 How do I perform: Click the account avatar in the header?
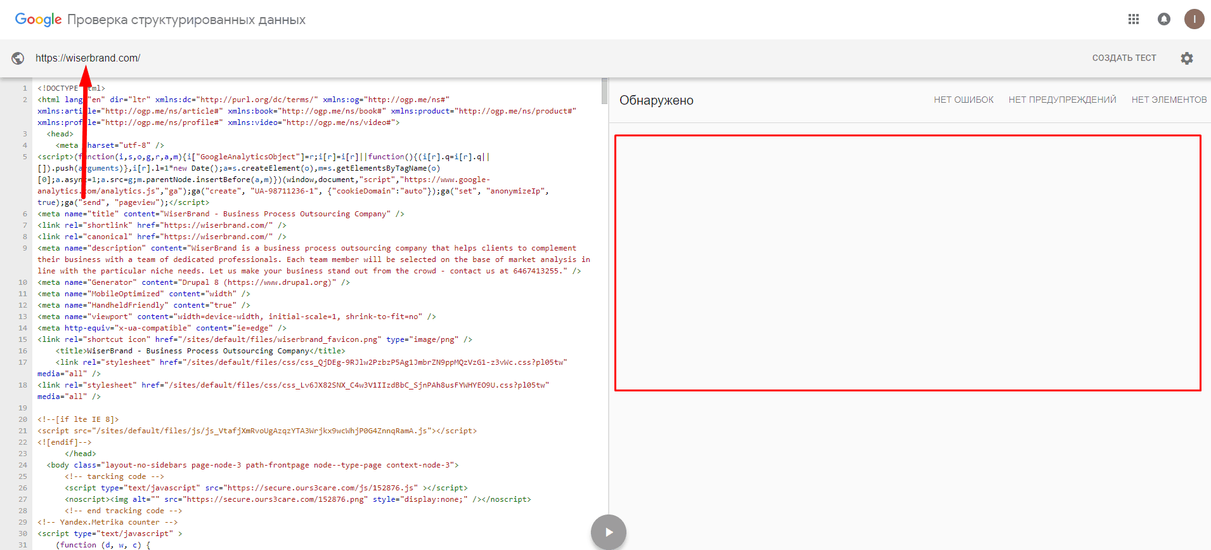tap(1194, 20)
